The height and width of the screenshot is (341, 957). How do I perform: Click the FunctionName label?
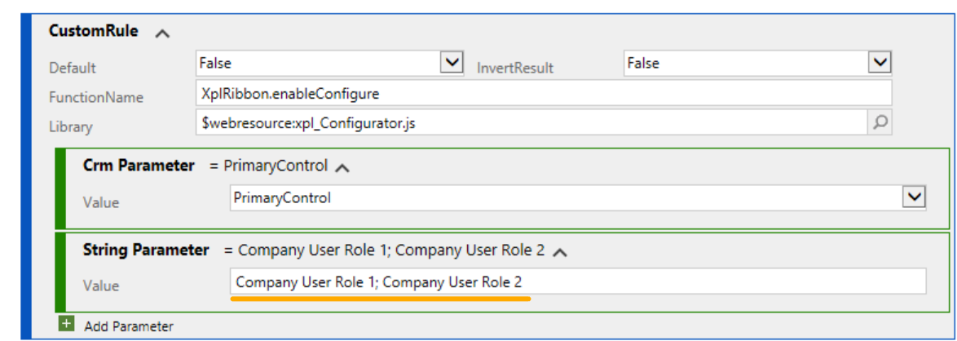coord(96,97)
